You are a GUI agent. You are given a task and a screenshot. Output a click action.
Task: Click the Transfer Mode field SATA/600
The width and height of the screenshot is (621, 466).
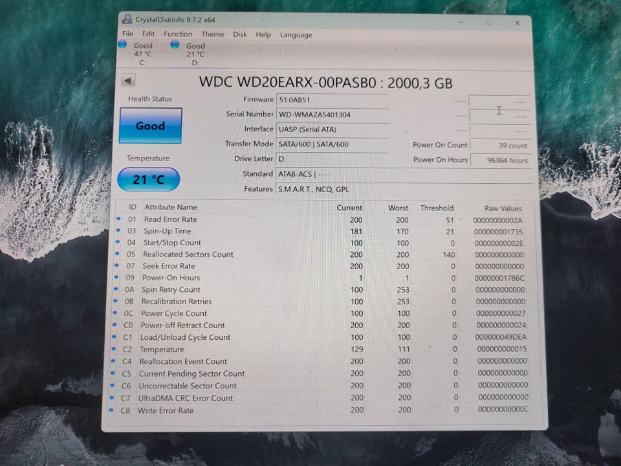332,144
